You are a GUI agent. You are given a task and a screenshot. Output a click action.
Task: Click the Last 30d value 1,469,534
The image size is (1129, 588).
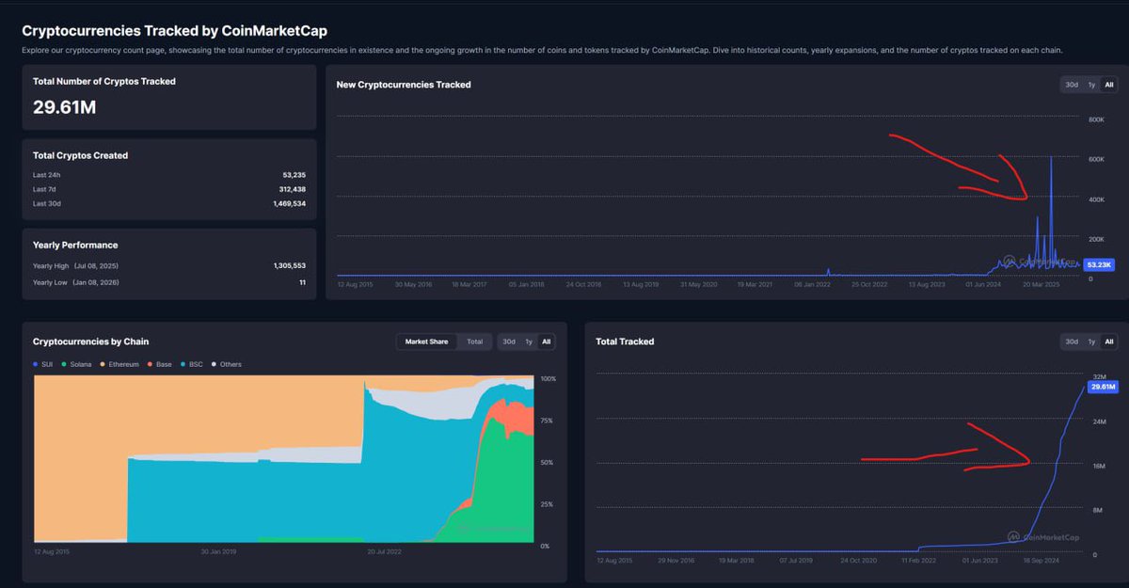click(288, 203)
